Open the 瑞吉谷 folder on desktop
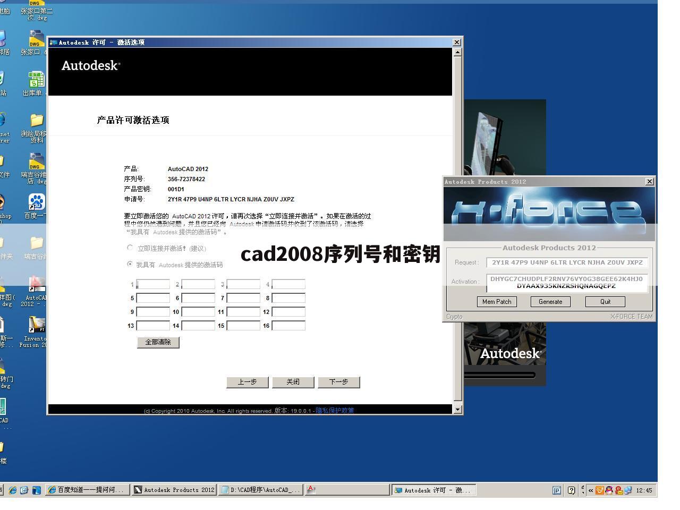The width and height of the screenshot is (680, 510). [x=36, y=243]
